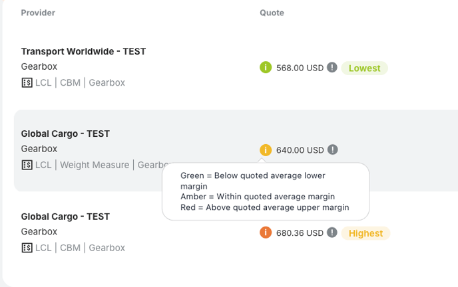Screen dimensions: 458x287
Task: Click the color legend tooltip text
Action: pyautogui.click(x=265, y=191)
